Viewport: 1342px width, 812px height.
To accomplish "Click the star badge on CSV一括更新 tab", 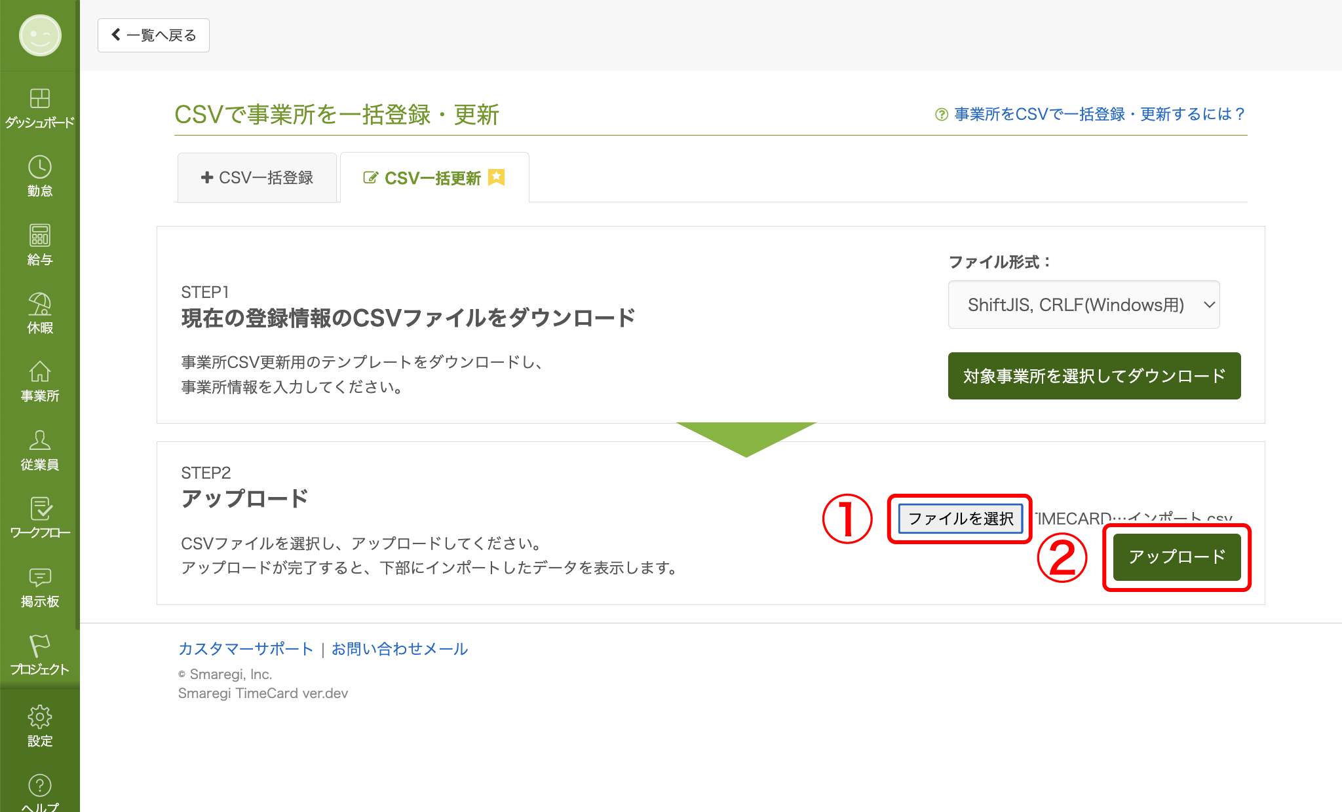I will pyautogui.click(x=497, y=177).
